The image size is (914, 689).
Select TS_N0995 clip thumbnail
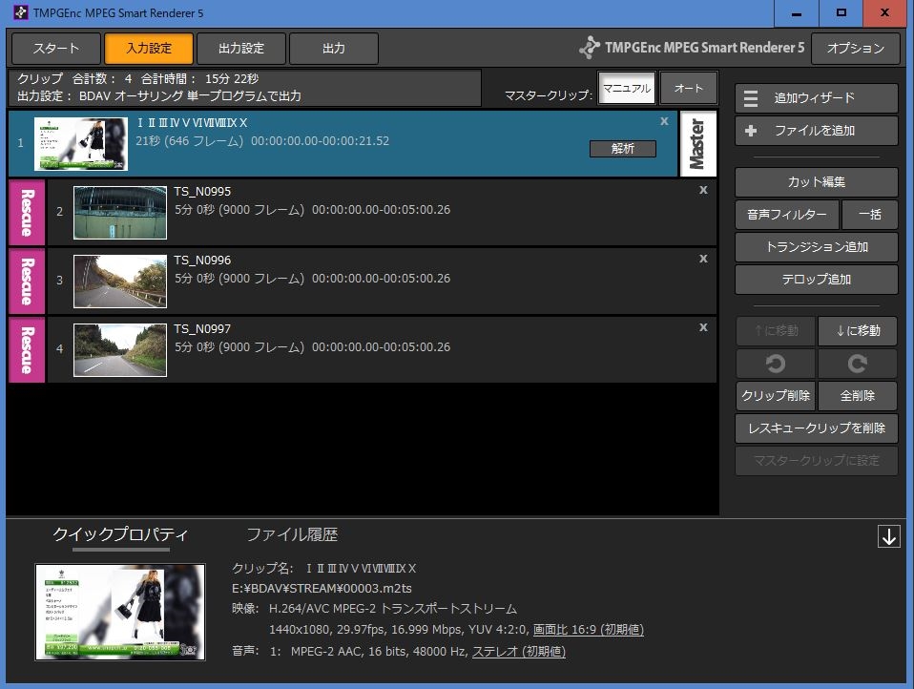click(120, 213)
